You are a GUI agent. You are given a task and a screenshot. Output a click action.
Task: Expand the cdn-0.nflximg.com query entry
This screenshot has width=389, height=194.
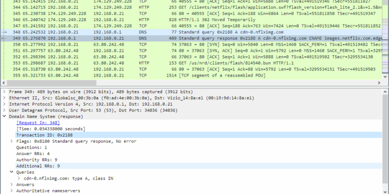19,178
